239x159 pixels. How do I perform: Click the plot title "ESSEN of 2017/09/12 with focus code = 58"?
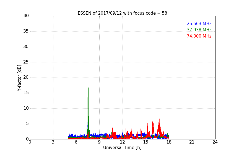(122, 13)
